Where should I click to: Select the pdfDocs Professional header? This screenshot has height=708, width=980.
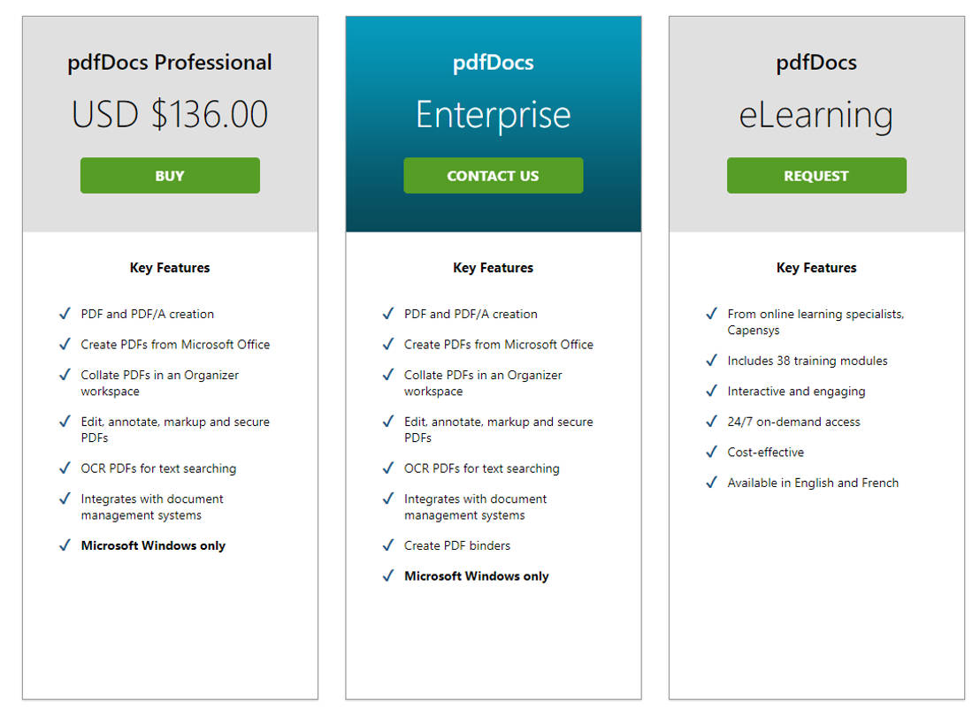tap(169, 62)
